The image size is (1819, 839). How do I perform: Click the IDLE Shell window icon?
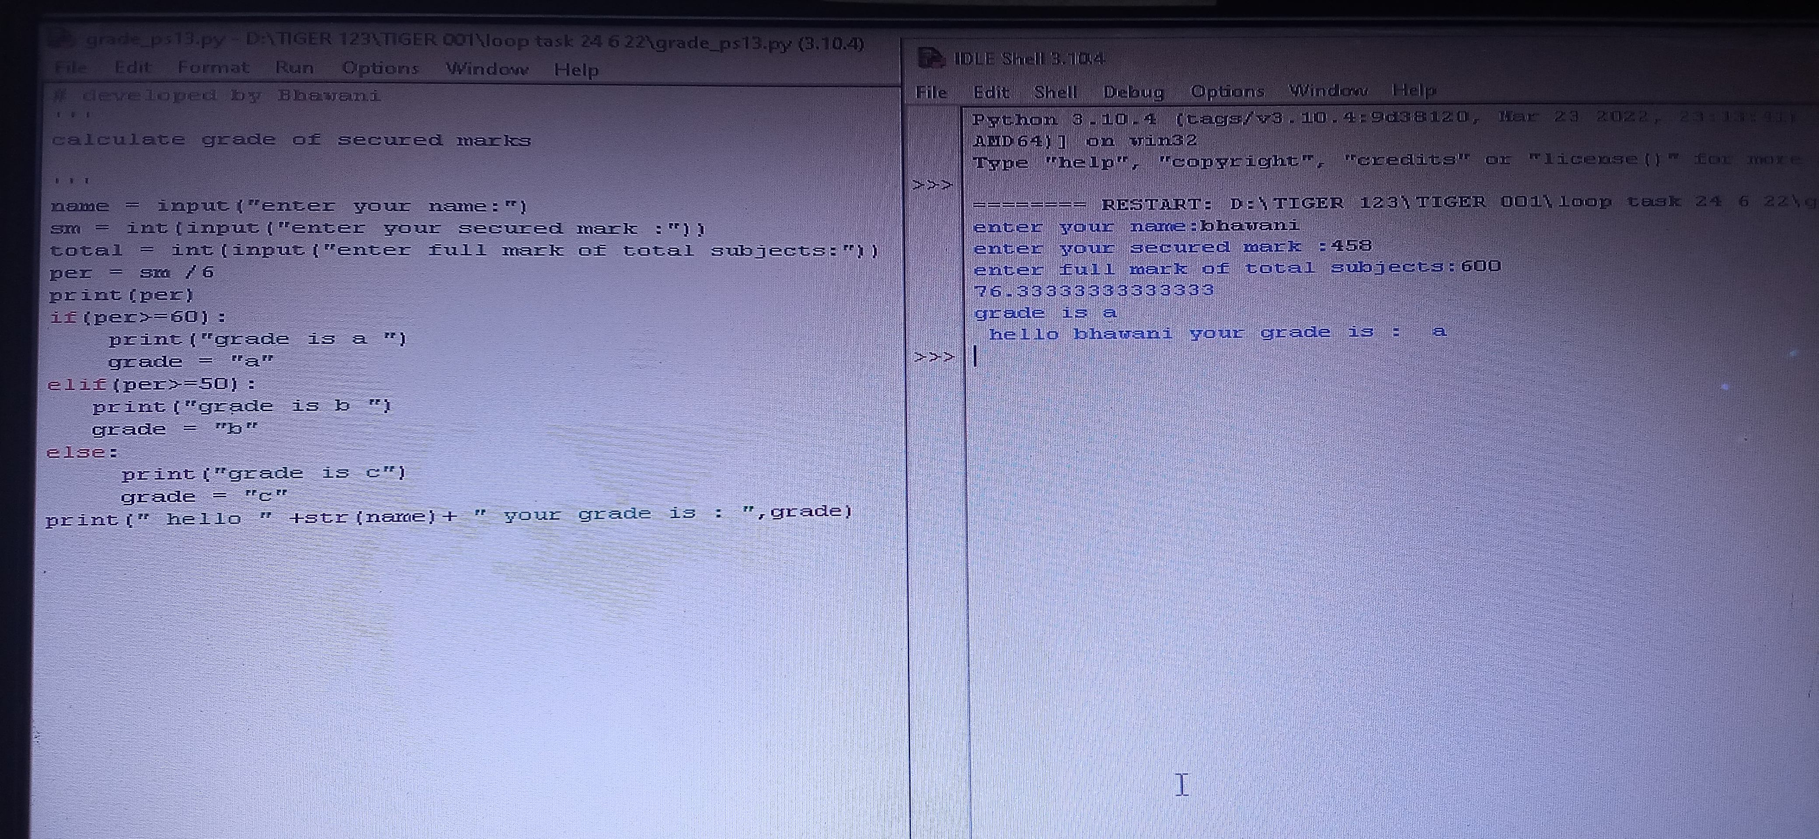pyautogui.click(x=930, y=58)
